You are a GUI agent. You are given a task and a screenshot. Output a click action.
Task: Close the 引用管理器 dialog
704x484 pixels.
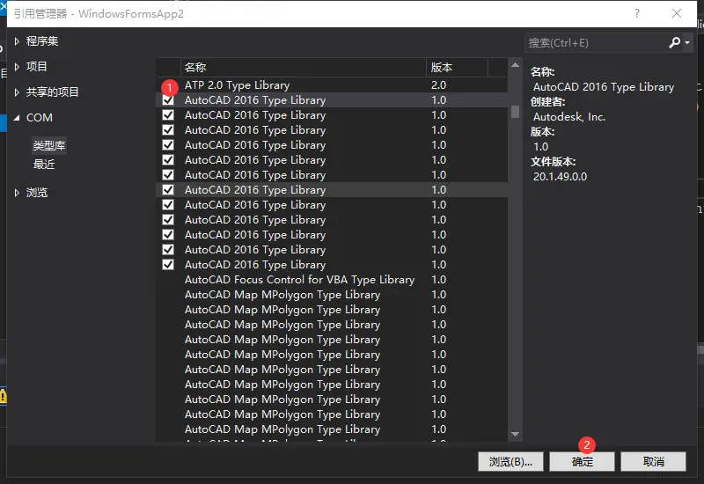click(677, 13)
